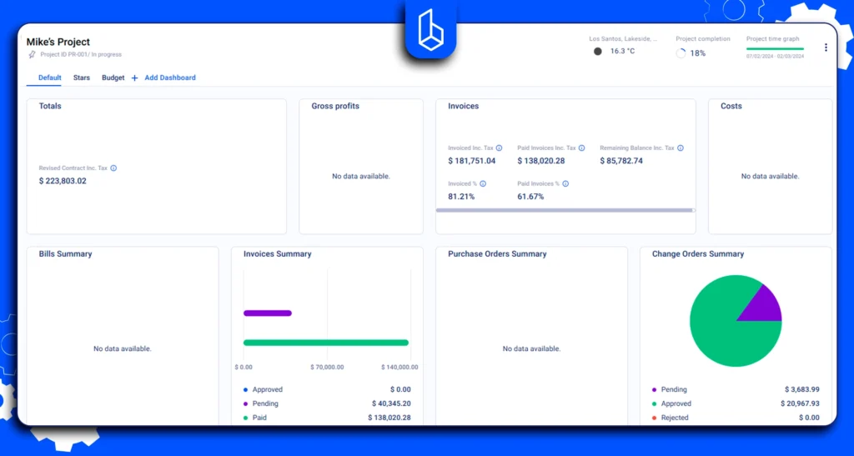Click the Mike's Project title
The width and height of the screenshot is (854, 456).
[58, 42]
